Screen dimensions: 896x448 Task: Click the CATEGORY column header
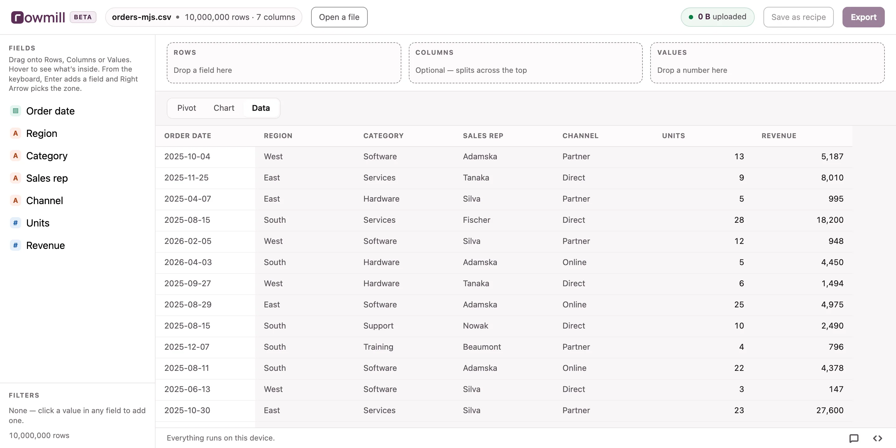tap(383, 136)
